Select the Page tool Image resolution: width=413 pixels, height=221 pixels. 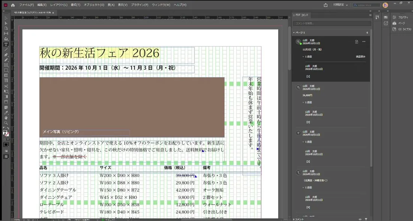tap(6, 28)
